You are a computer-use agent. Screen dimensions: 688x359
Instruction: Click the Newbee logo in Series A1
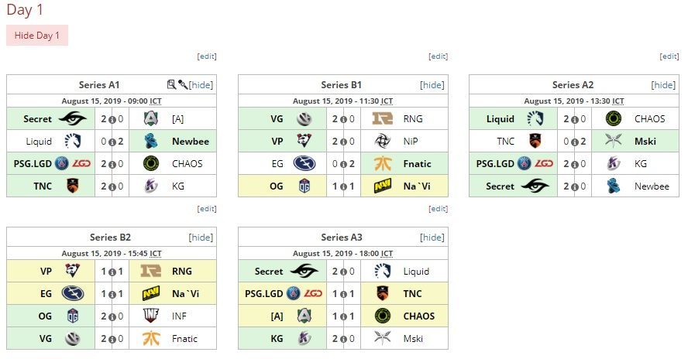(x=151, y=141)
